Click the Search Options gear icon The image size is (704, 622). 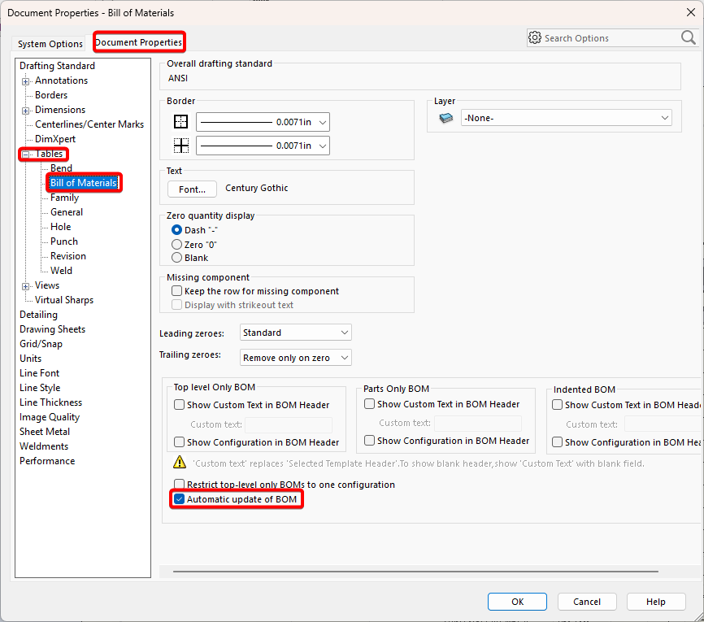tap(534, 37)
